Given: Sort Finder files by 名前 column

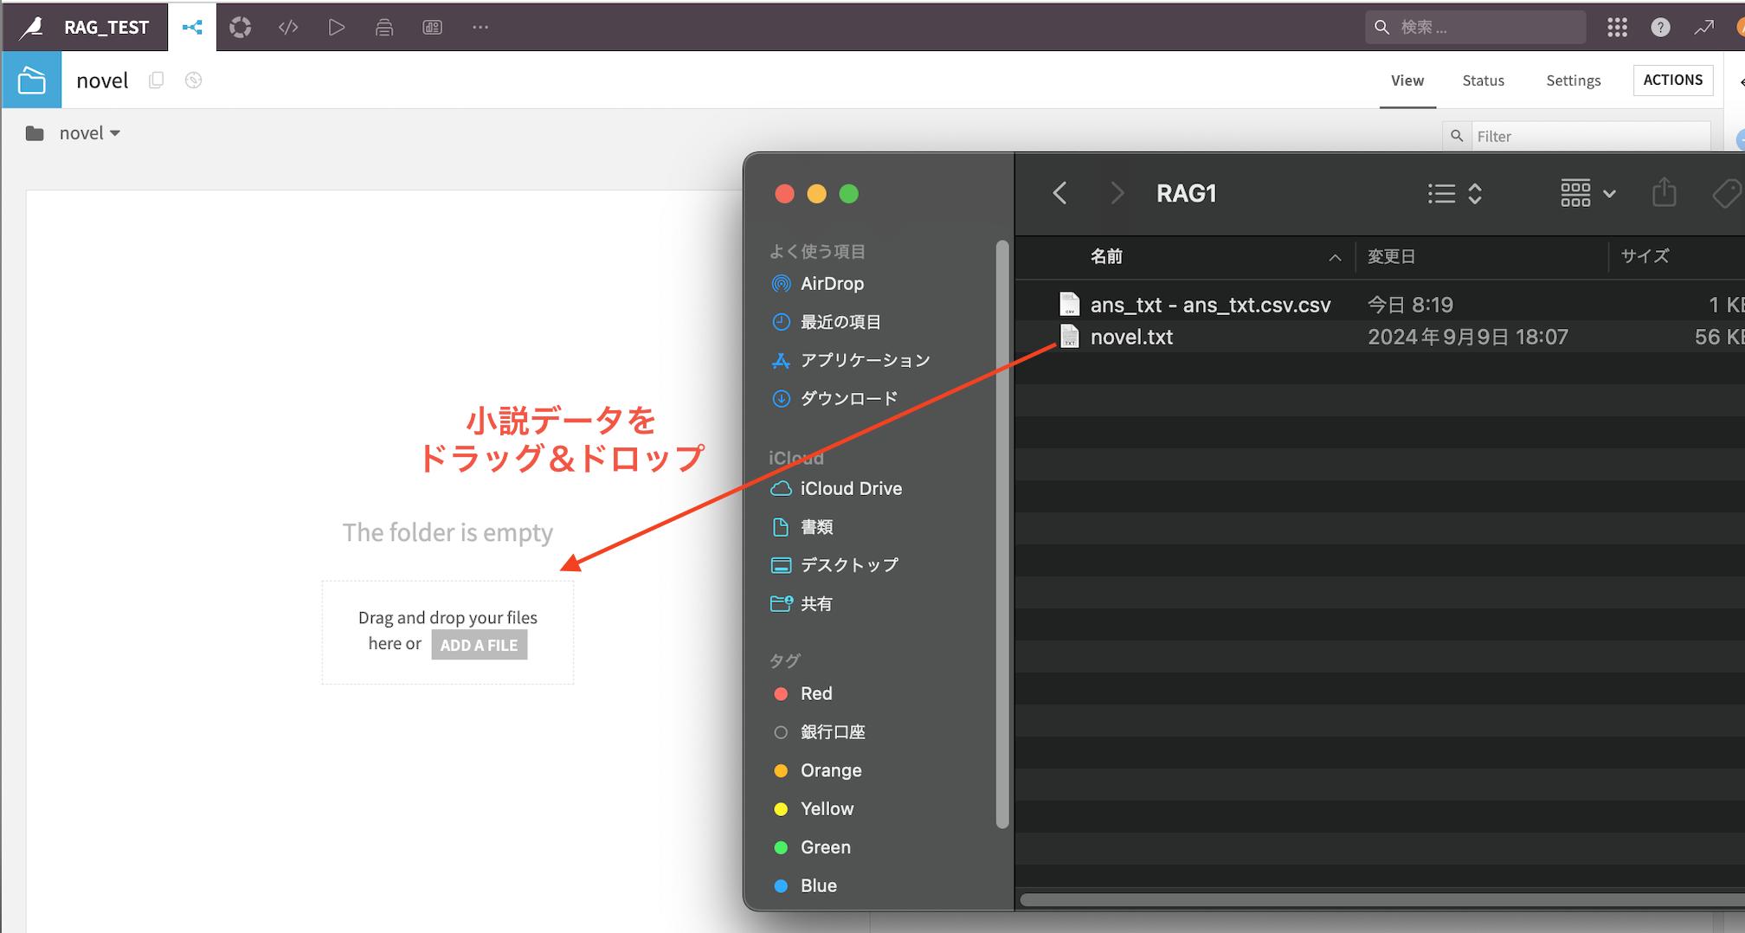Looking at the screenshot, I should (1106, 256).
